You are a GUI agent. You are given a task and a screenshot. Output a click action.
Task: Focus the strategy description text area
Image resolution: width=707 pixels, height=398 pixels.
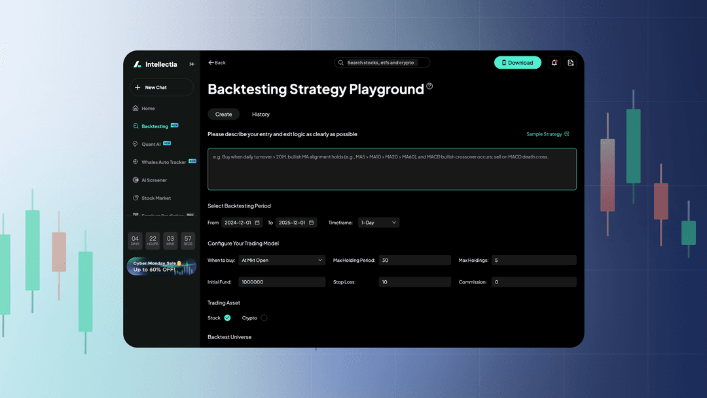pyautogui.click(x=391, y=170)
